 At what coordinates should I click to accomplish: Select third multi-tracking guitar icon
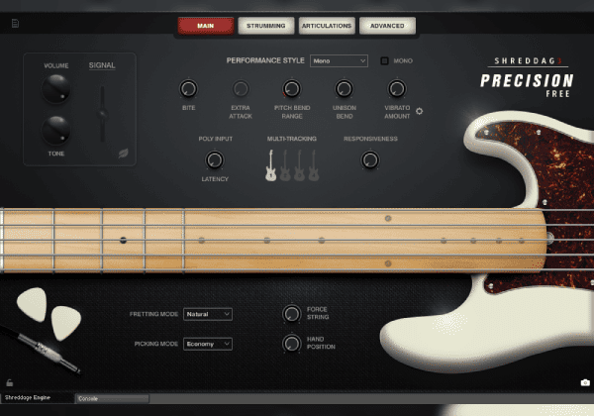coord(299,165)
